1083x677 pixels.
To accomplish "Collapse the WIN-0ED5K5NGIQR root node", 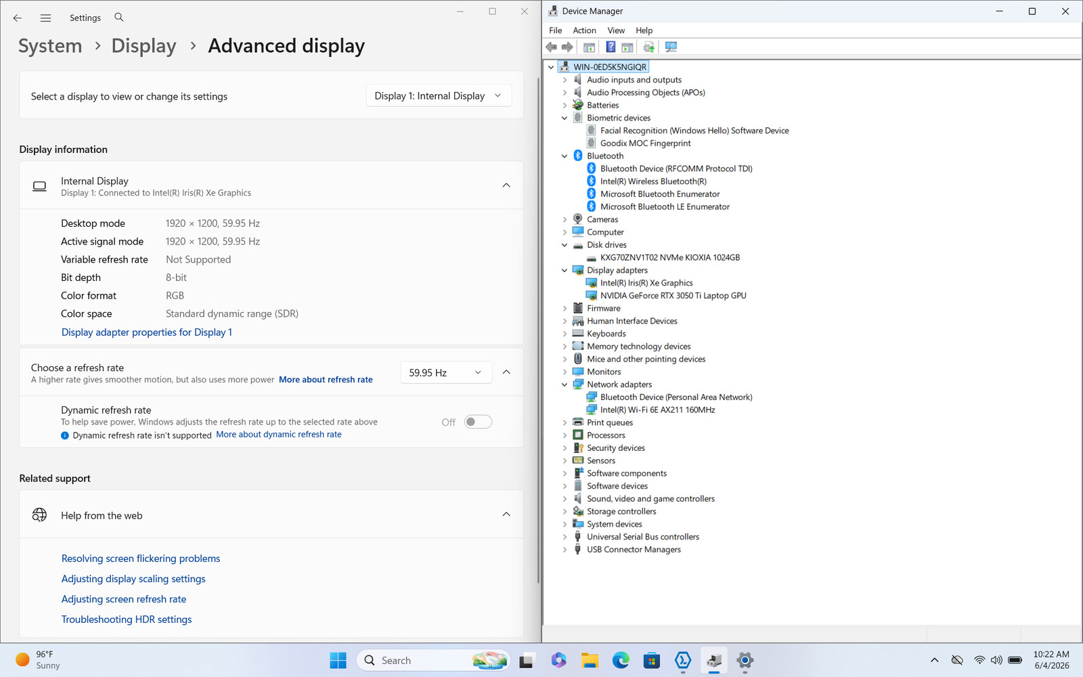I will tap(551, 67).
